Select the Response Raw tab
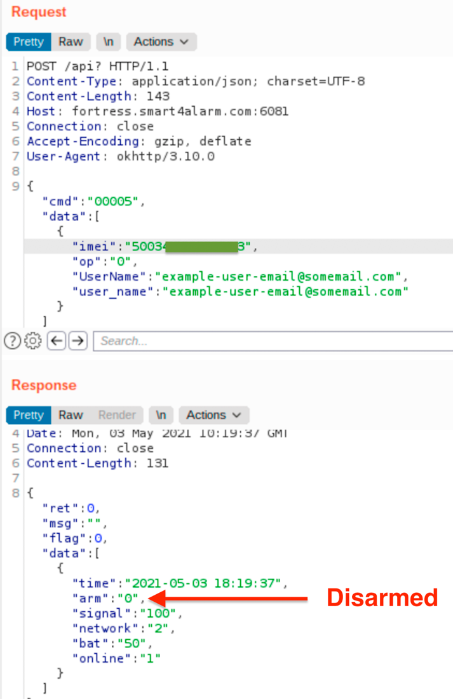The width and height of the screenshot is (453, 699). (71, 415)
